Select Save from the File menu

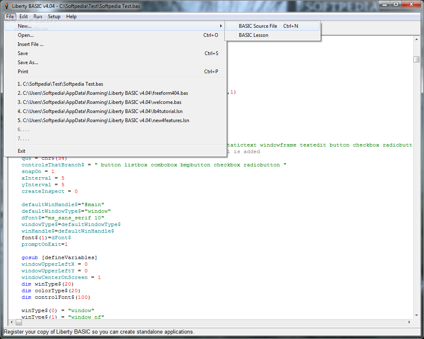(116, 53)
